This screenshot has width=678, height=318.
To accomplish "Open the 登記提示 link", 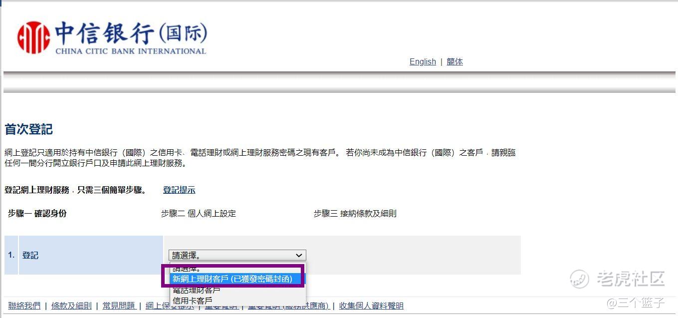I will (x=179, y=190).
